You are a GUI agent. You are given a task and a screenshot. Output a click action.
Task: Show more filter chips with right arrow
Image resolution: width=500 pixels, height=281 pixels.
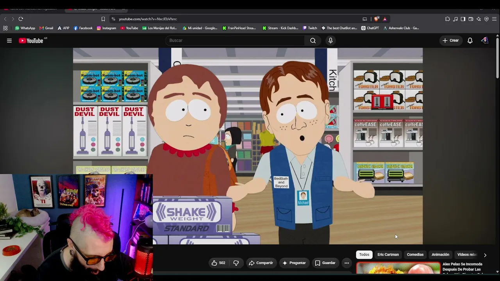click(x=485, y=255)
